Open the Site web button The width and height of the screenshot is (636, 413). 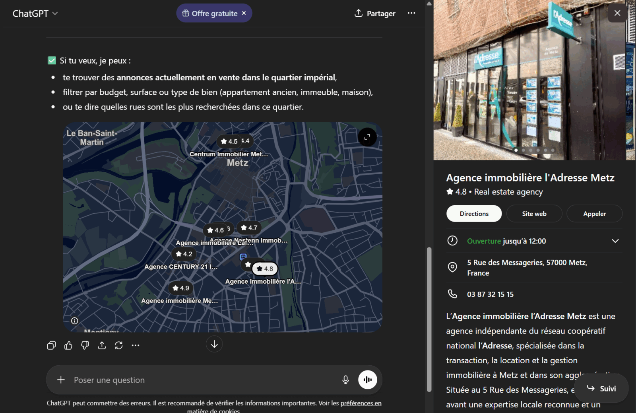pos(534,214)
